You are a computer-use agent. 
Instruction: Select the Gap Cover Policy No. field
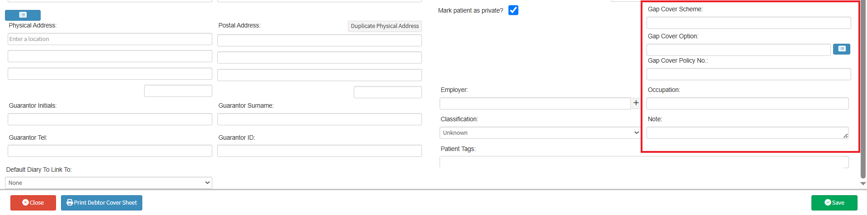click(x=748, y=74)
